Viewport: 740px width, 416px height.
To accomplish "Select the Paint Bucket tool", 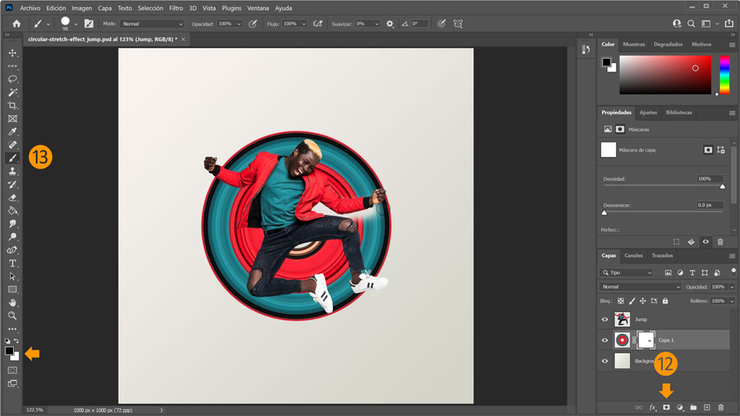I will point(13,211).
